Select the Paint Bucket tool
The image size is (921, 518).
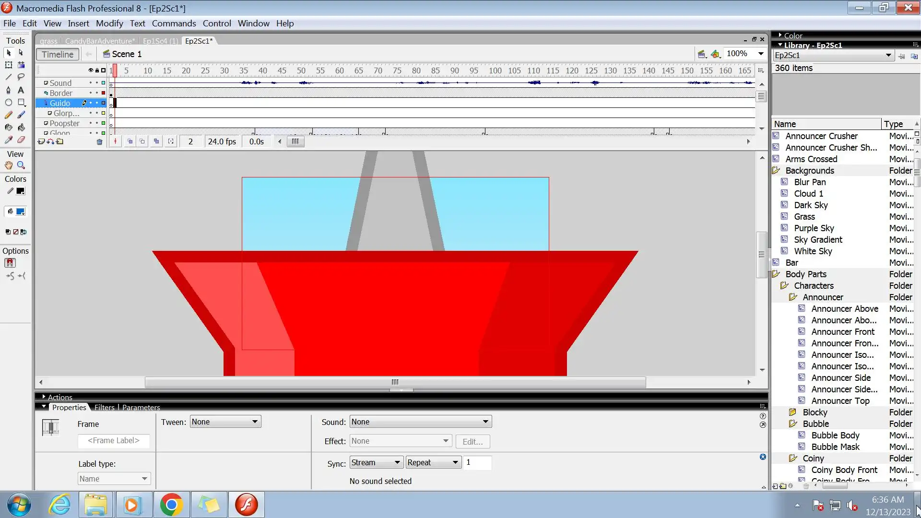[x=21, y=128]
